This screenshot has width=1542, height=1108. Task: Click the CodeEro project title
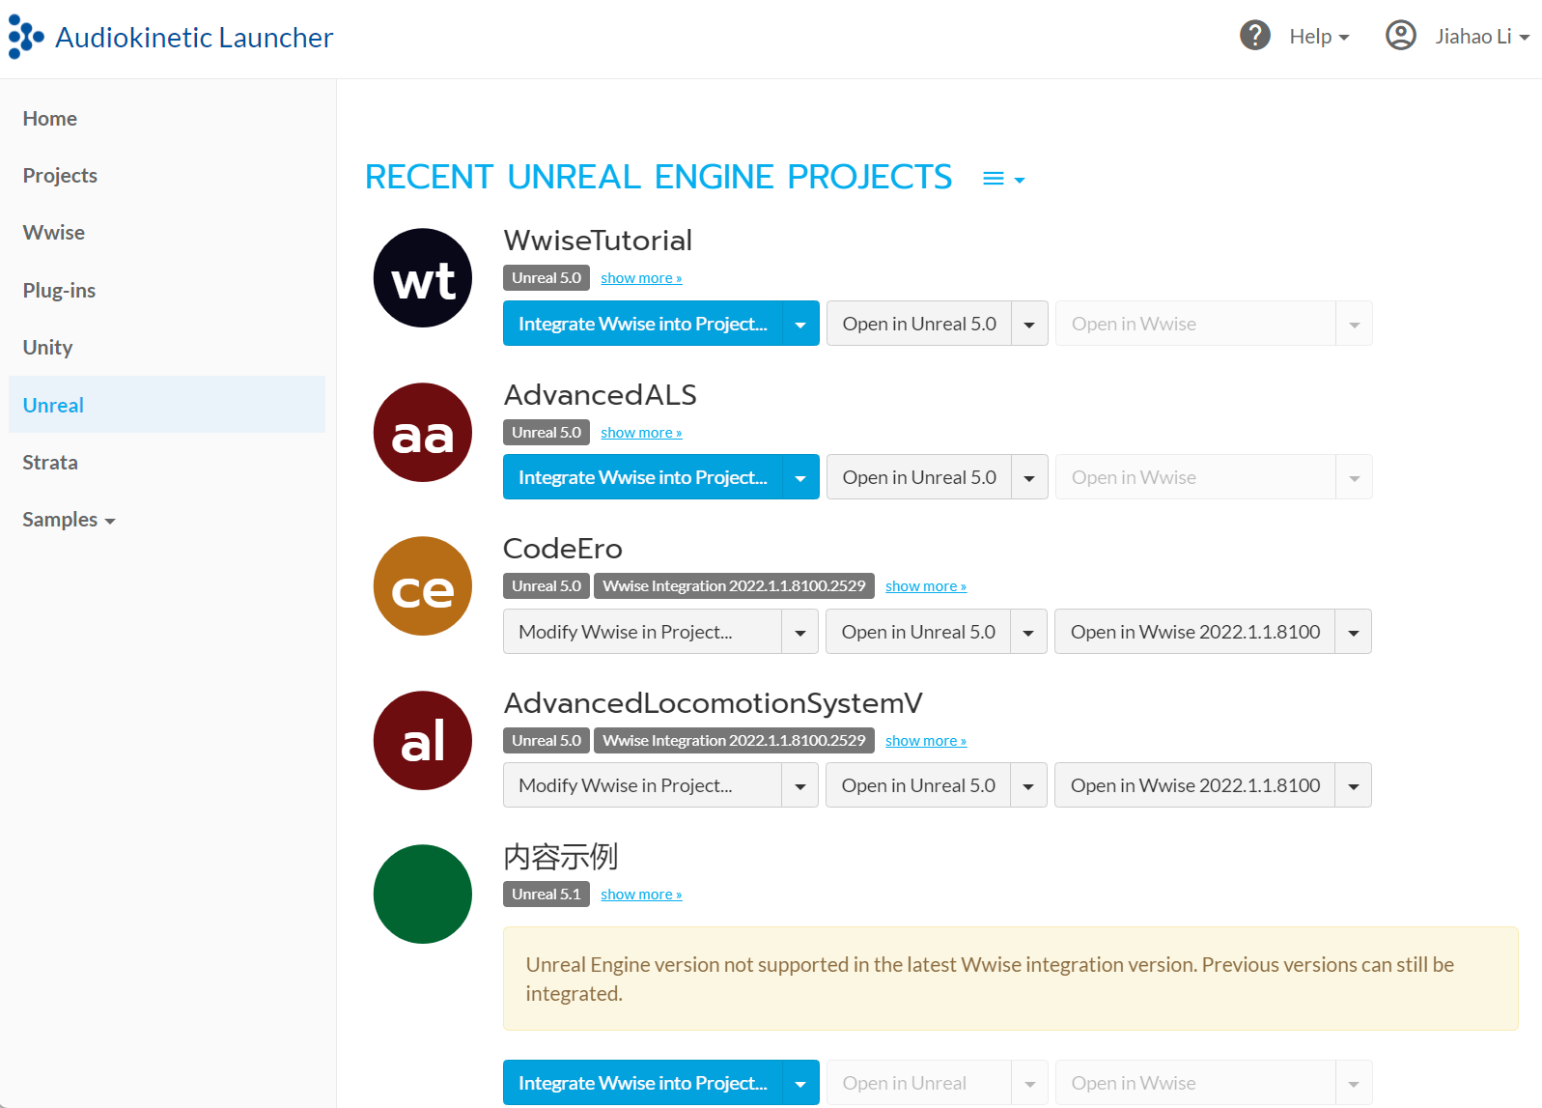tap(563, 549)
